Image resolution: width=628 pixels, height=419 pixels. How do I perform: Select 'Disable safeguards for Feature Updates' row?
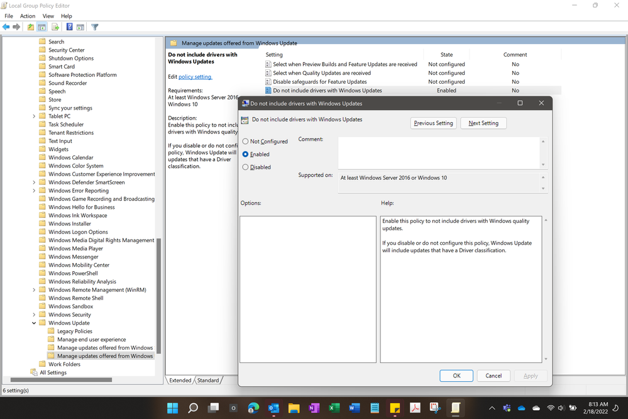point(319,82)
